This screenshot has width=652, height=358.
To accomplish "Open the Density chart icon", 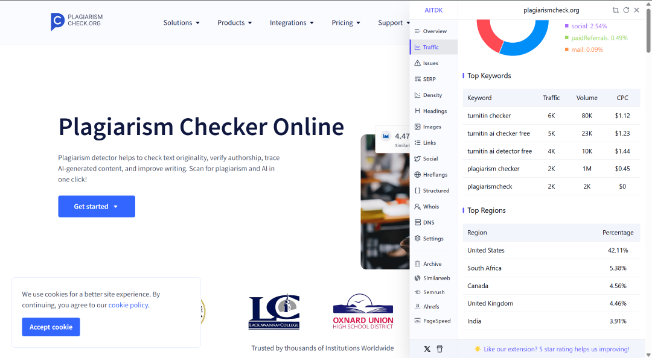I will pyautogui.click(x=417, y=95).
